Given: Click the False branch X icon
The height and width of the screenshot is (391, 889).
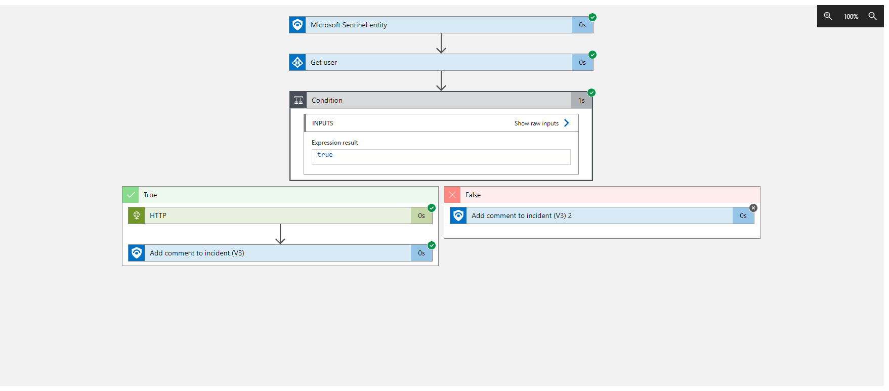Looking at the screenshot, I should pos(452,195).
